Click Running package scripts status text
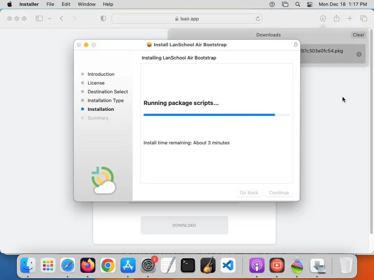Screen dimensions: 374x280 point(181,103)
